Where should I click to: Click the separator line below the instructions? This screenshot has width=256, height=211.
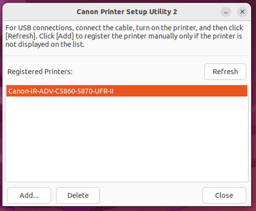point(127,56)
